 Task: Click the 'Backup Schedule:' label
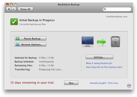pos(24,62)
